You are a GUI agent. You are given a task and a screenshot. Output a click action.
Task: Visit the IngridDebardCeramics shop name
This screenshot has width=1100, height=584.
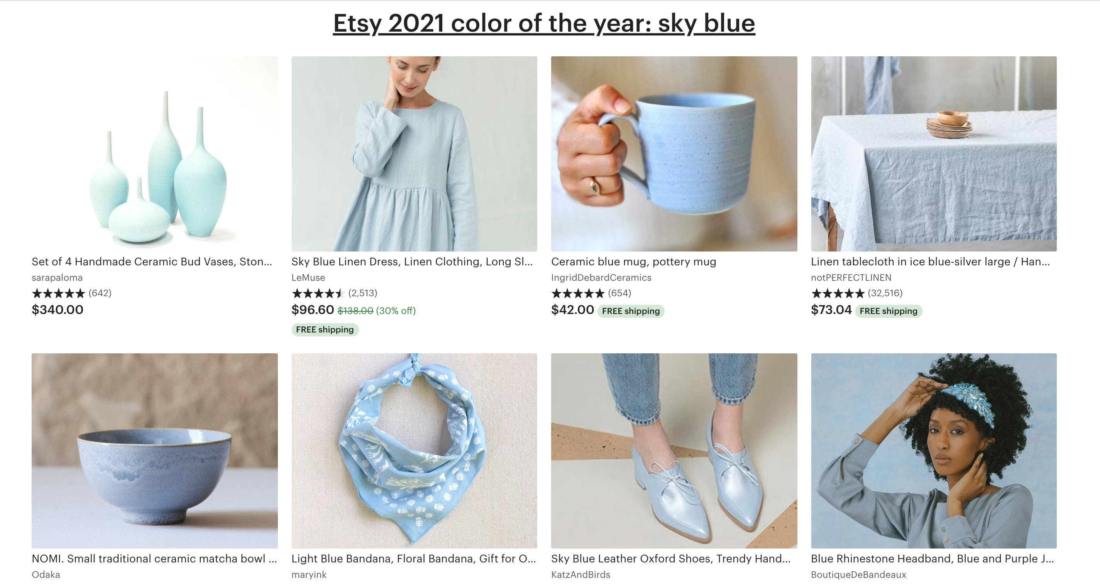pyautogui.click(x=601, y=277)
